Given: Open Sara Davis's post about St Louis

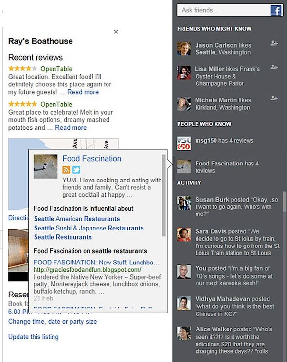Looking at the screenshot, I should [x=237, y=242].
